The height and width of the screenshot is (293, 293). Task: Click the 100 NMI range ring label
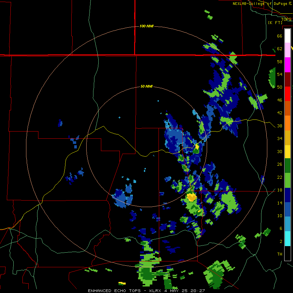click(x=146, y=26)
